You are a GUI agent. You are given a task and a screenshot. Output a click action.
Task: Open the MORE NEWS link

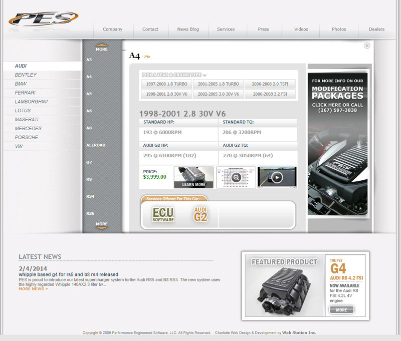click(x=33, y=289)
